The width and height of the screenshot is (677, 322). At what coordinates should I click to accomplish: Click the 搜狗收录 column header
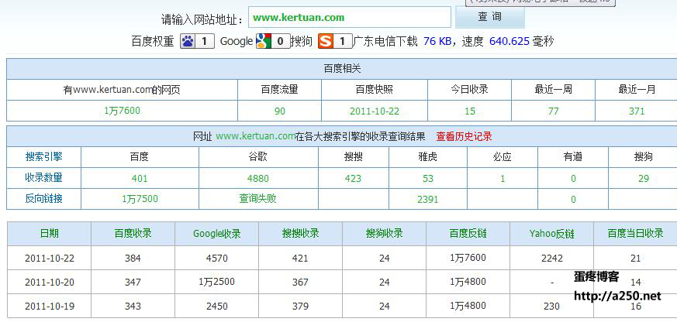pyautogui.click(x=385, y=233)
